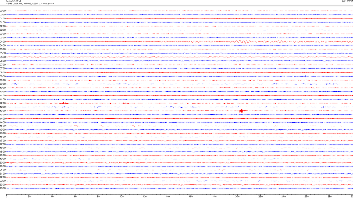353x198 pixels.
Task: Pick the 15:00 time label
Action: click(3, 126)
